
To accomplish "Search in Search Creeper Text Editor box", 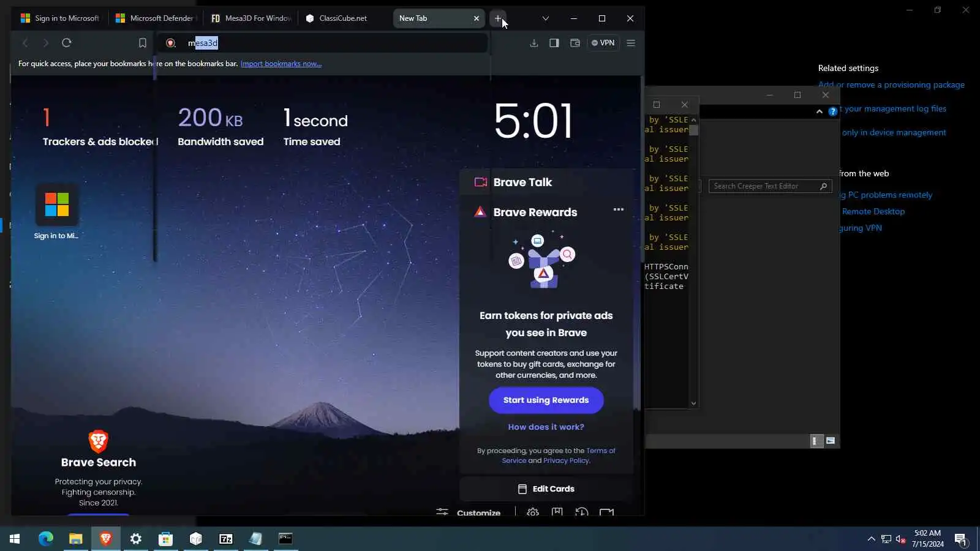I will [770, 186].
